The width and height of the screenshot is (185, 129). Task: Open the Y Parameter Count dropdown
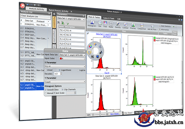(x=65, y=82)
